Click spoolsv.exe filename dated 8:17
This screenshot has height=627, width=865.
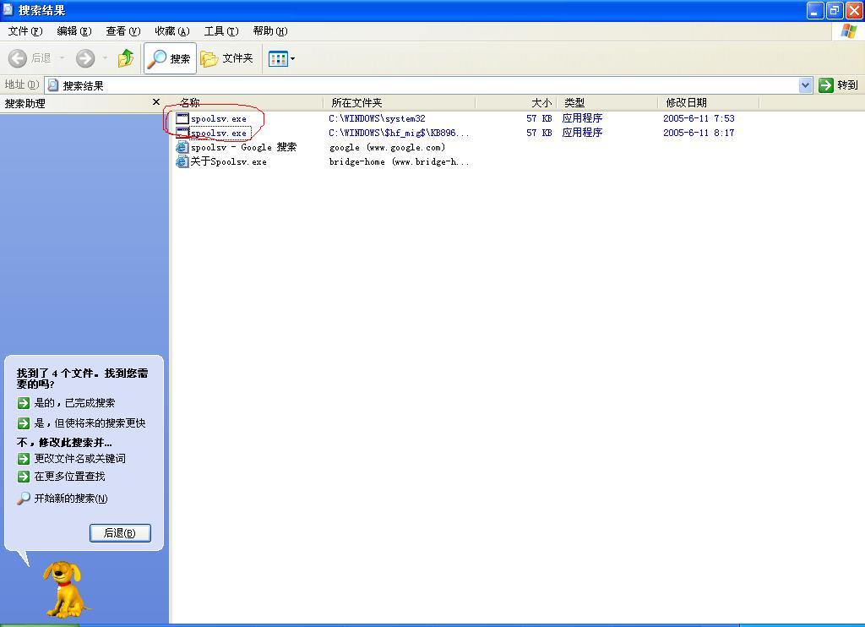point(219,133)
